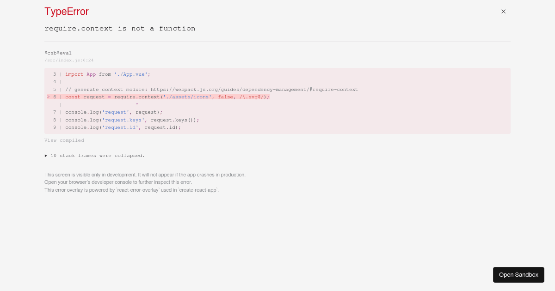Open source location /src/index.js:6:24

tap(69, 60)
